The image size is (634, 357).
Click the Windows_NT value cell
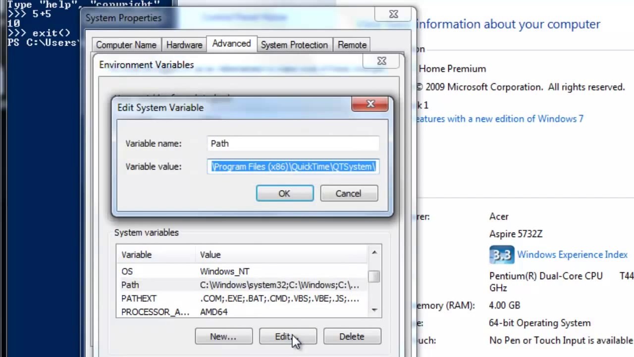tap(224, 271)
